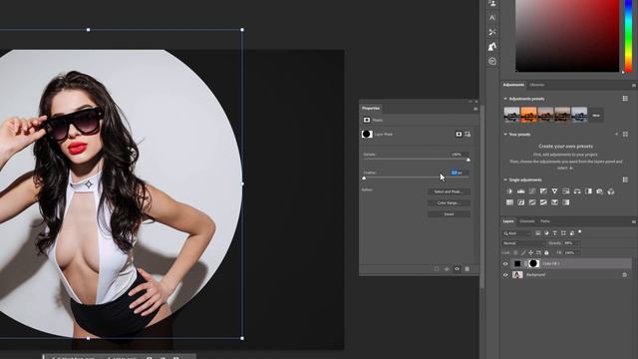
Task: Open the Layers panel flyout menu
Action: pyautogui.click(x=634, y=221)
